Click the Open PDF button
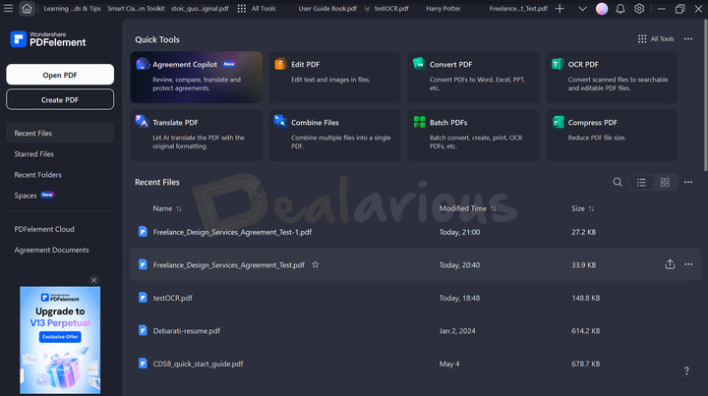This screenshot has width=708, height=396. [60, 75]
